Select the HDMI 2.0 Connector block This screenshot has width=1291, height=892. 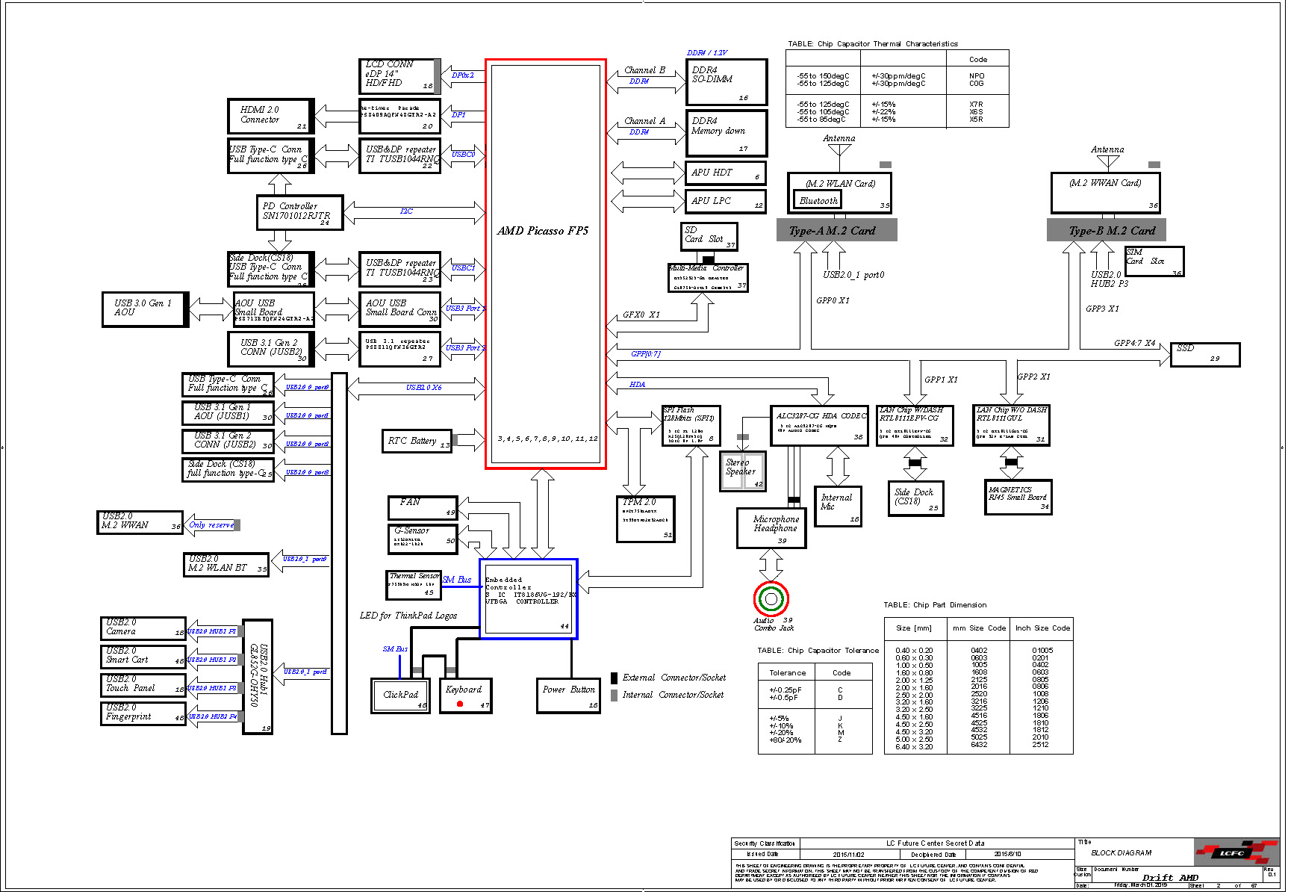(270, 116)
